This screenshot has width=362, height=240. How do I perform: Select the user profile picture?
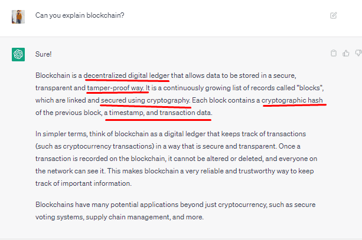point(18,17)
